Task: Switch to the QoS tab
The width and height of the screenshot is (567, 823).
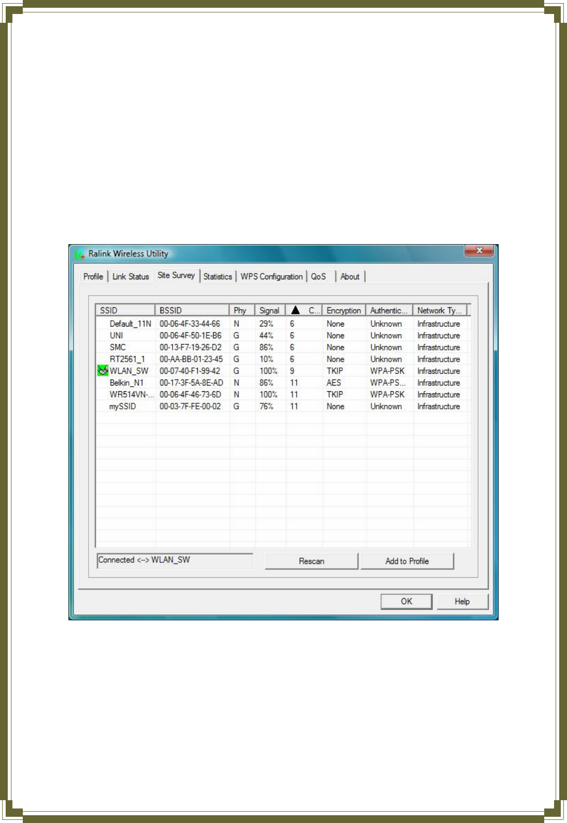Action: point(318,276)
